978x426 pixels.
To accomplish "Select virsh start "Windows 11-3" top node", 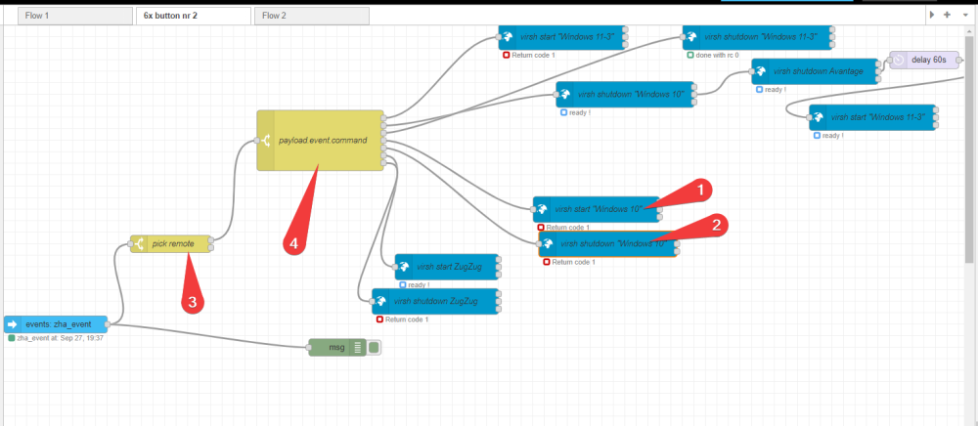I will [562, 37].
